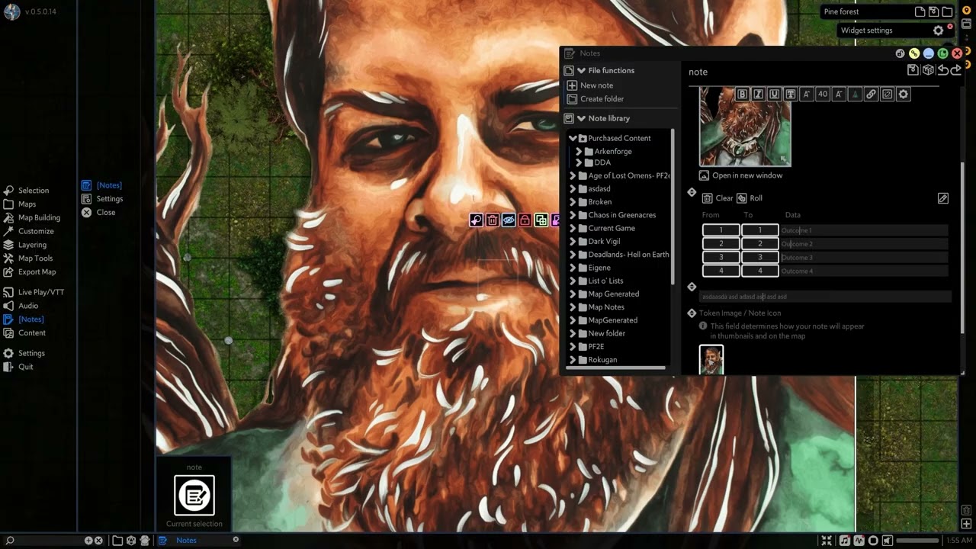Viewport: 976px width, 549px height.
Task: Expand the Dark Vigil folder
Action: (x=573, y=241)
